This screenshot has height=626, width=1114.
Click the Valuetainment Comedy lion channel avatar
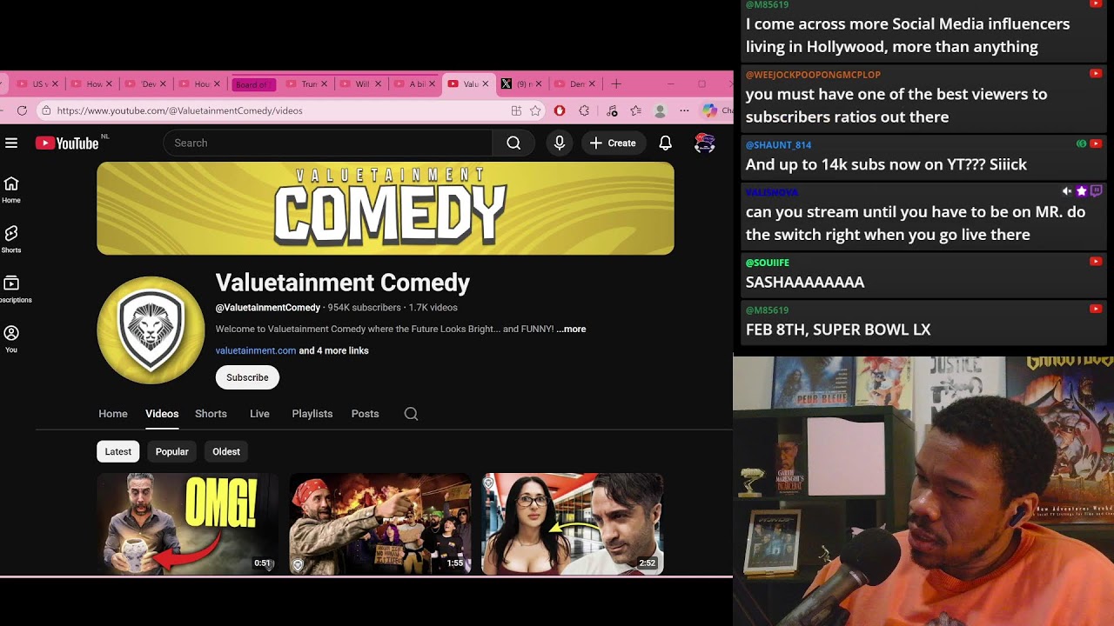151,330
